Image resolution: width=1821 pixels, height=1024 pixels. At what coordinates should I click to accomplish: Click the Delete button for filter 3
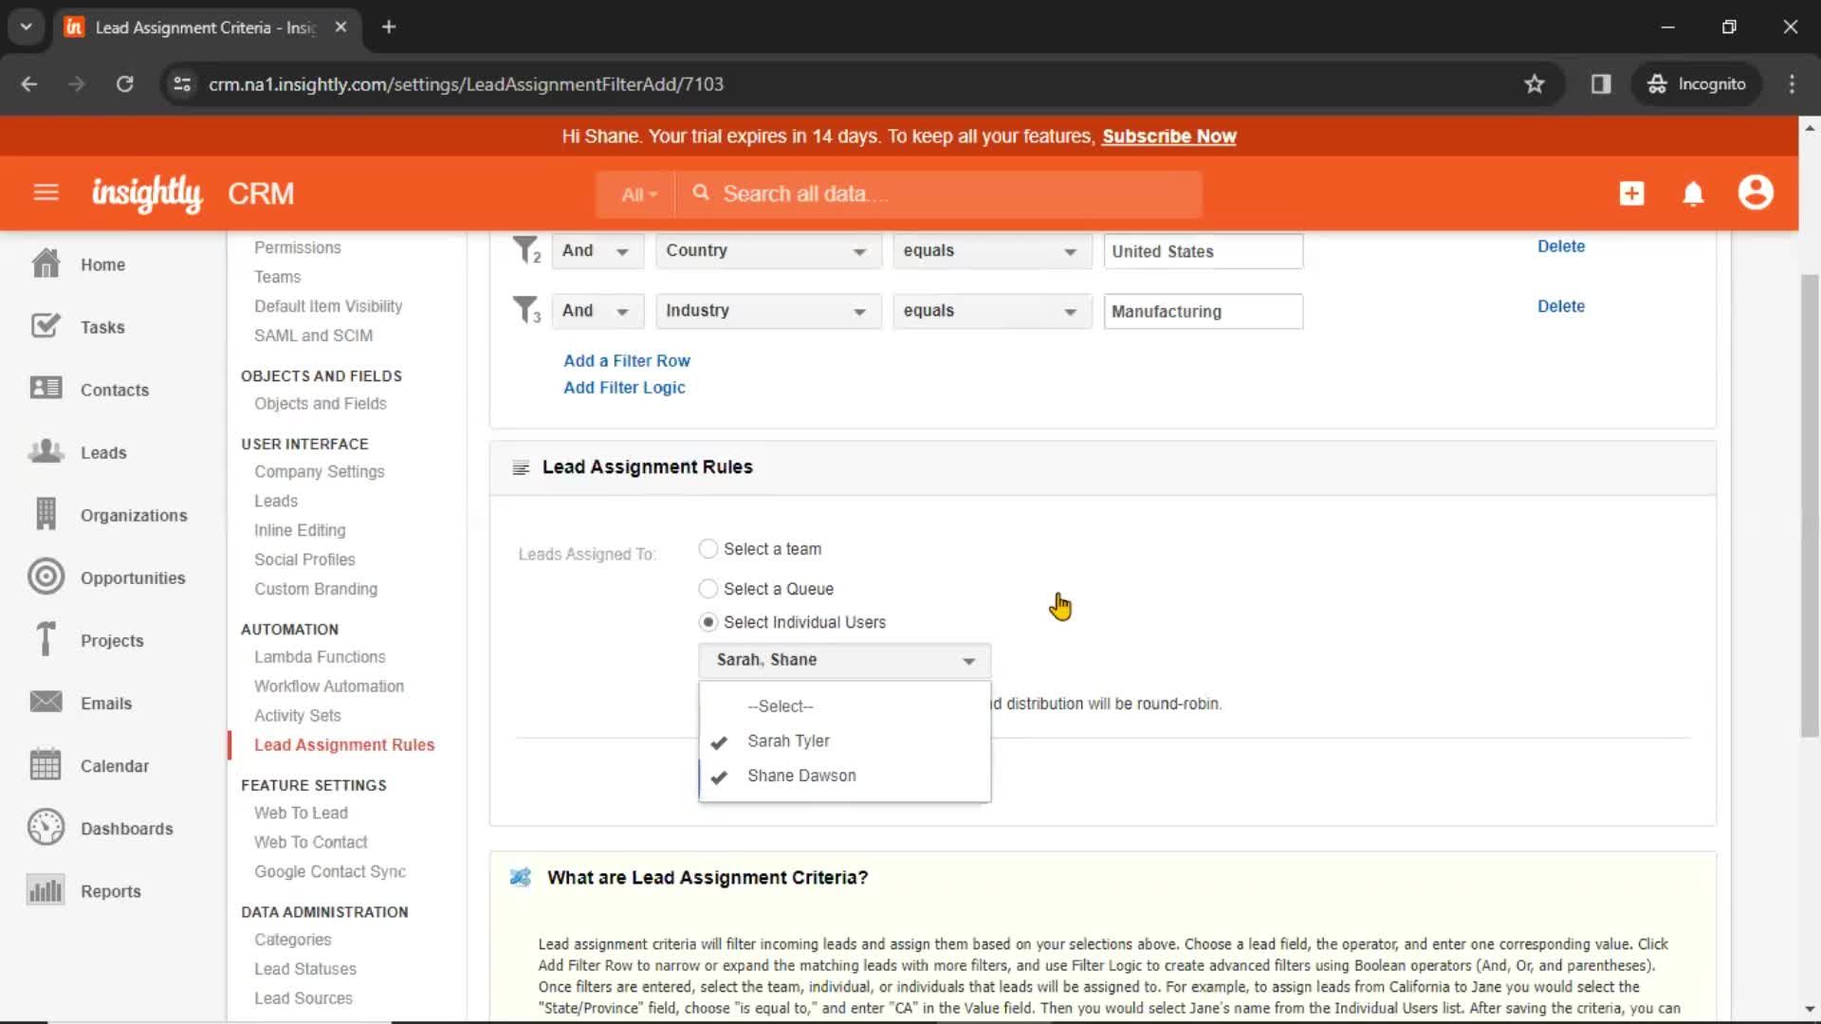pyautogui.click(x=1561, y=305)
